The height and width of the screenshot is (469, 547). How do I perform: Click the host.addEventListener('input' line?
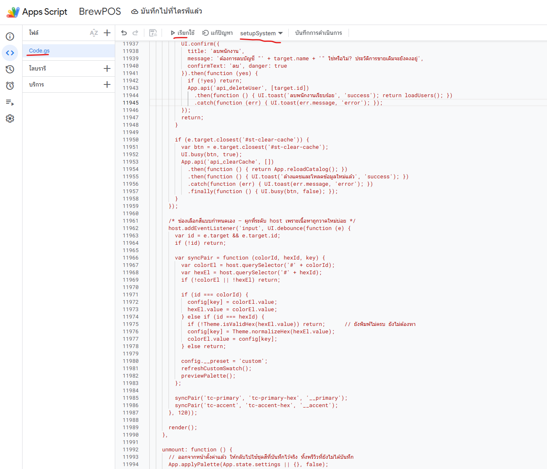pos(260,228)
